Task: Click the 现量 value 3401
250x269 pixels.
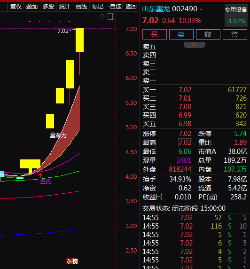Action: [x=184, y=160]
